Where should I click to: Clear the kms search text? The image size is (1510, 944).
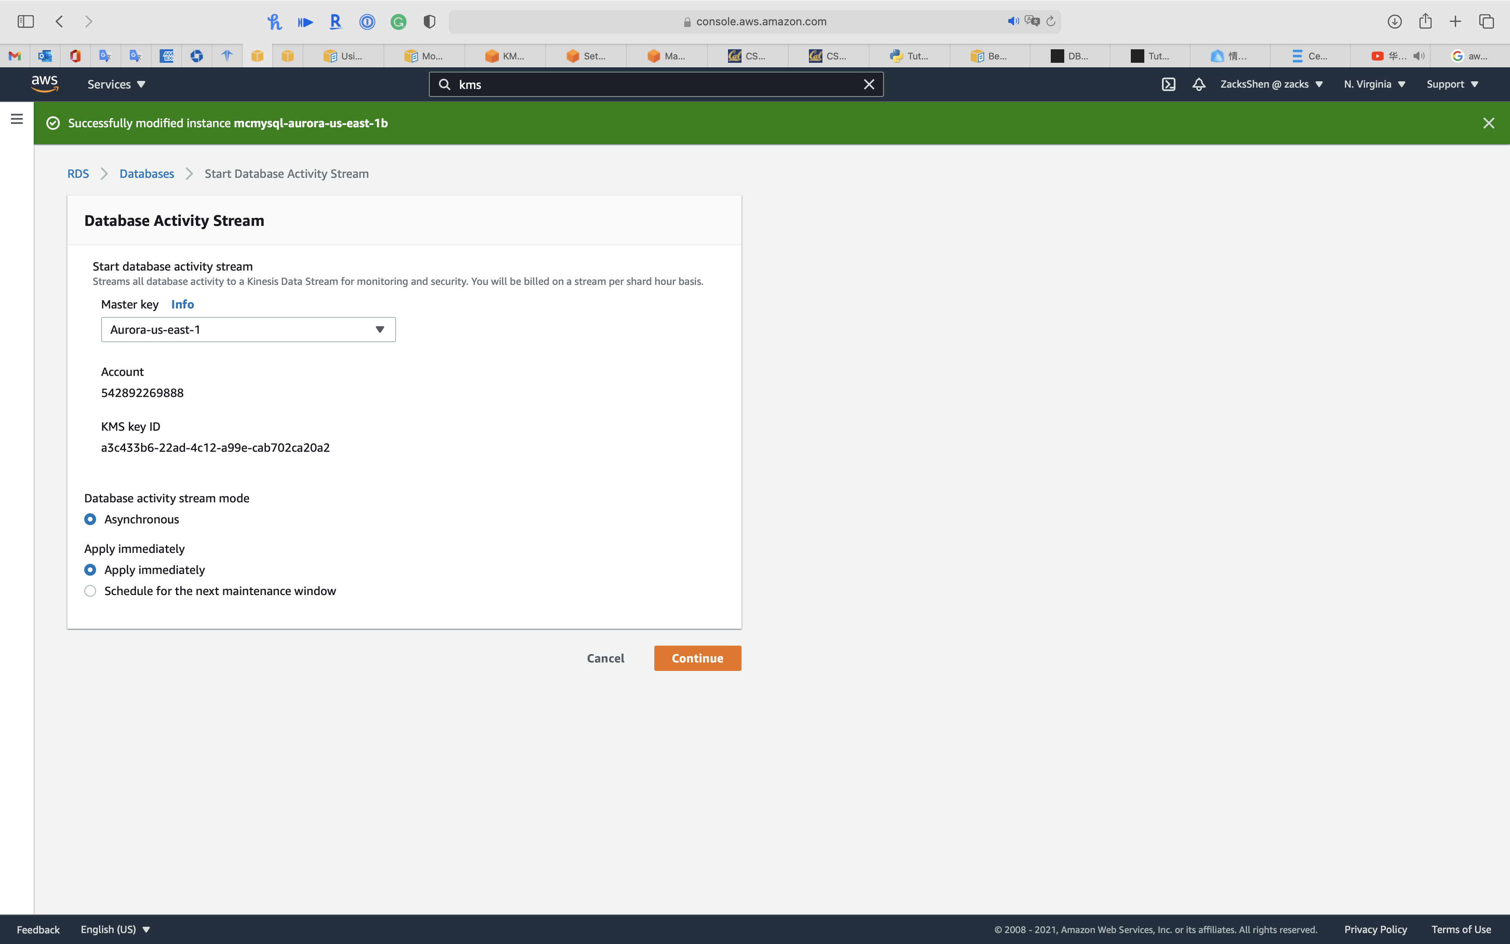click(869, 84)
